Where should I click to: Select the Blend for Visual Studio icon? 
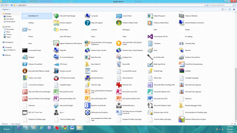pos(88,105)
